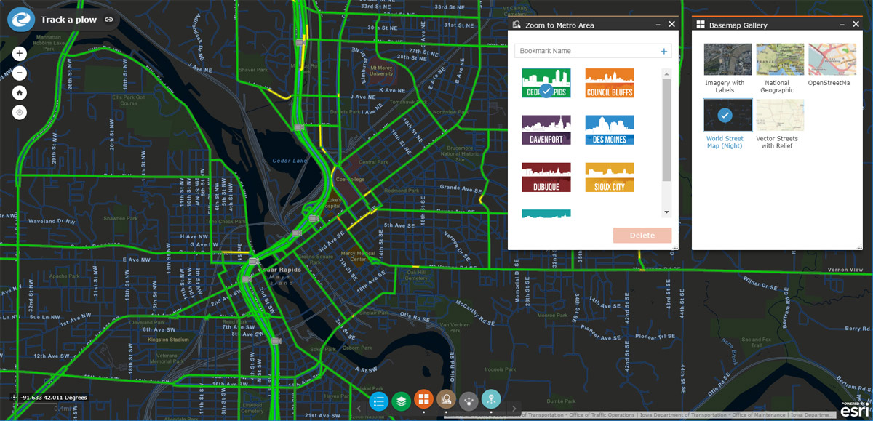The height and width of the screenshot is (421, 873).
Task: Zoom in on the map with plus button
Action: pos(20,54)
